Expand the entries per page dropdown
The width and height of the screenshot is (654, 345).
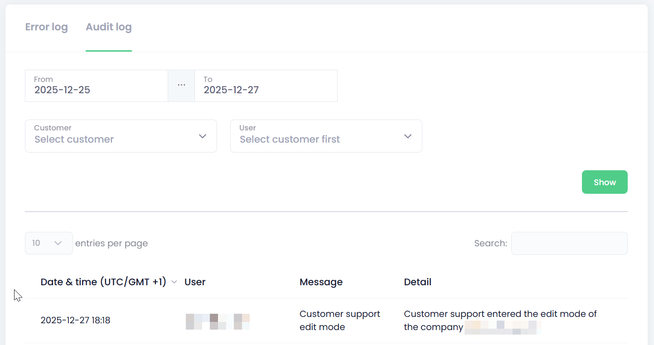pos(48,243)
